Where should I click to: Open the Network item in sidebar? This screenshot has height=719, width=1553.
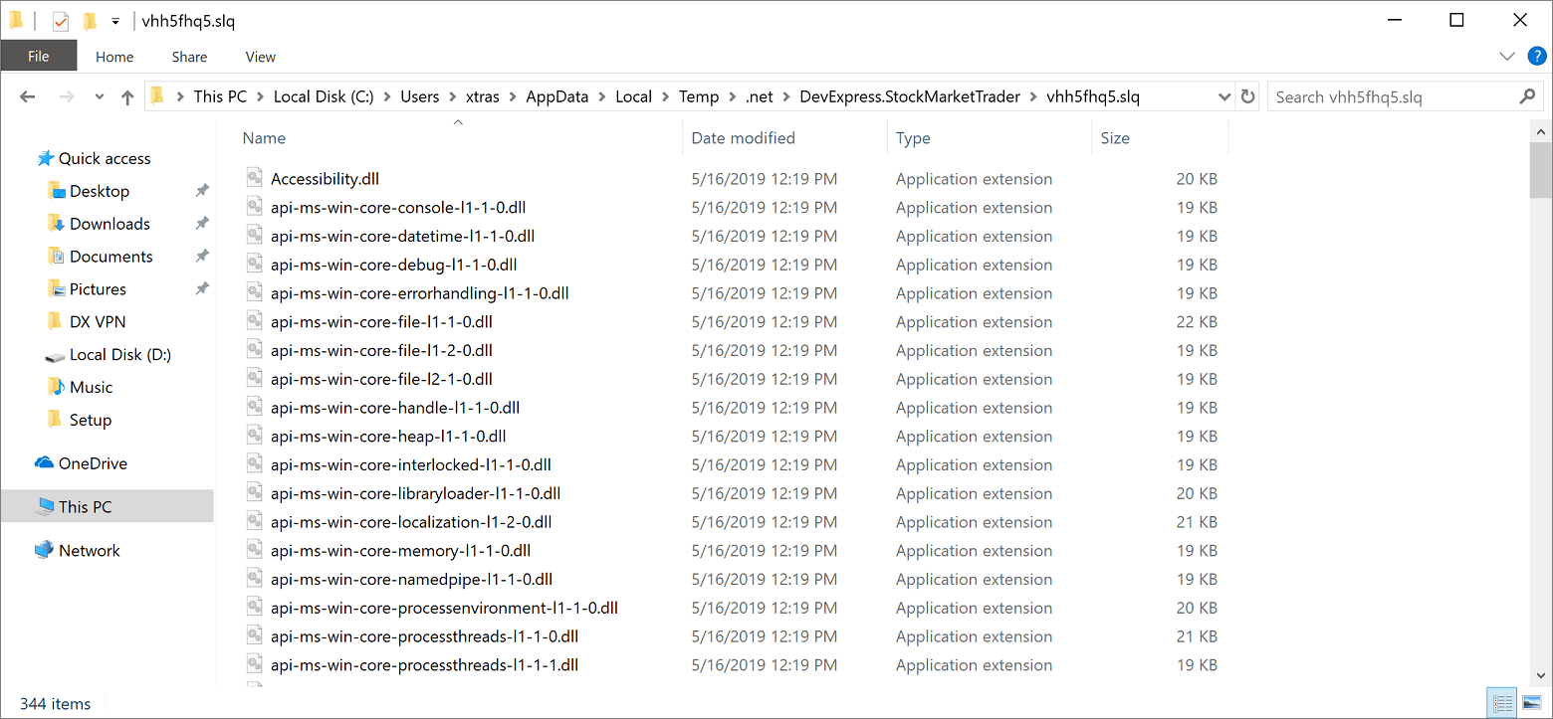[x=89, y=550]
